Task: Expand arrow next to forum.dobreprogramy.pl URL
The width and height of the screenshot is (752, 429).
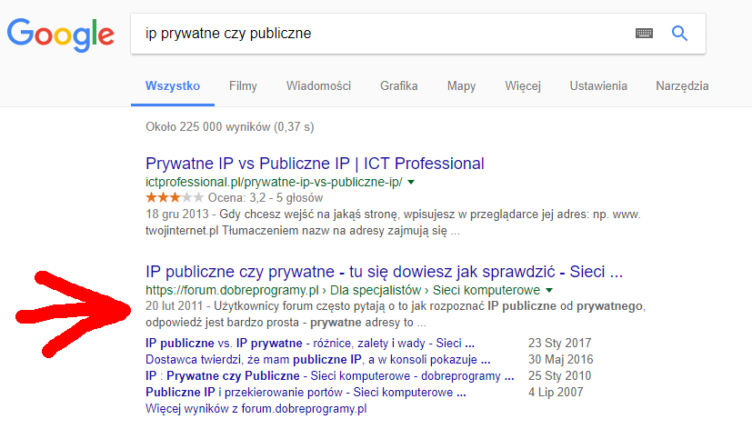Action: click(549, 290)
